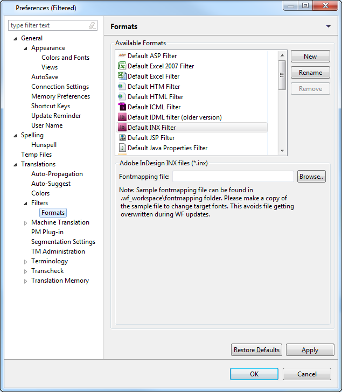This screenshot has height=392, width=342.
Task: Click the Java Properties Filter icon
Action: tap(122, 148)
